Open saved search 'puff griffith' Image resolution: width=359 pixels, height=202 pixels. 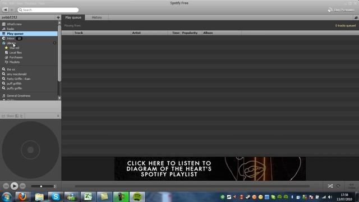(13, 84)
